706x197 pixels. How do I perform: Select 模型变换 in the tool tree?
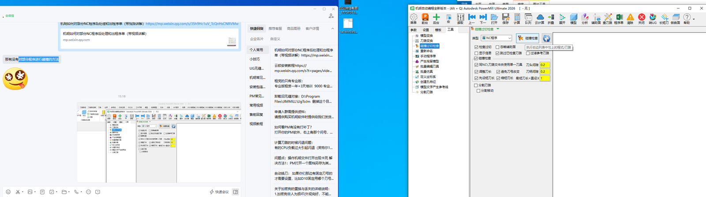click(426, 36)
